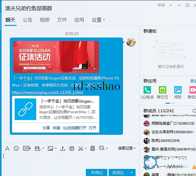Click the link icon in the card
Screen dimensions: 196x176
click(25, 109)
